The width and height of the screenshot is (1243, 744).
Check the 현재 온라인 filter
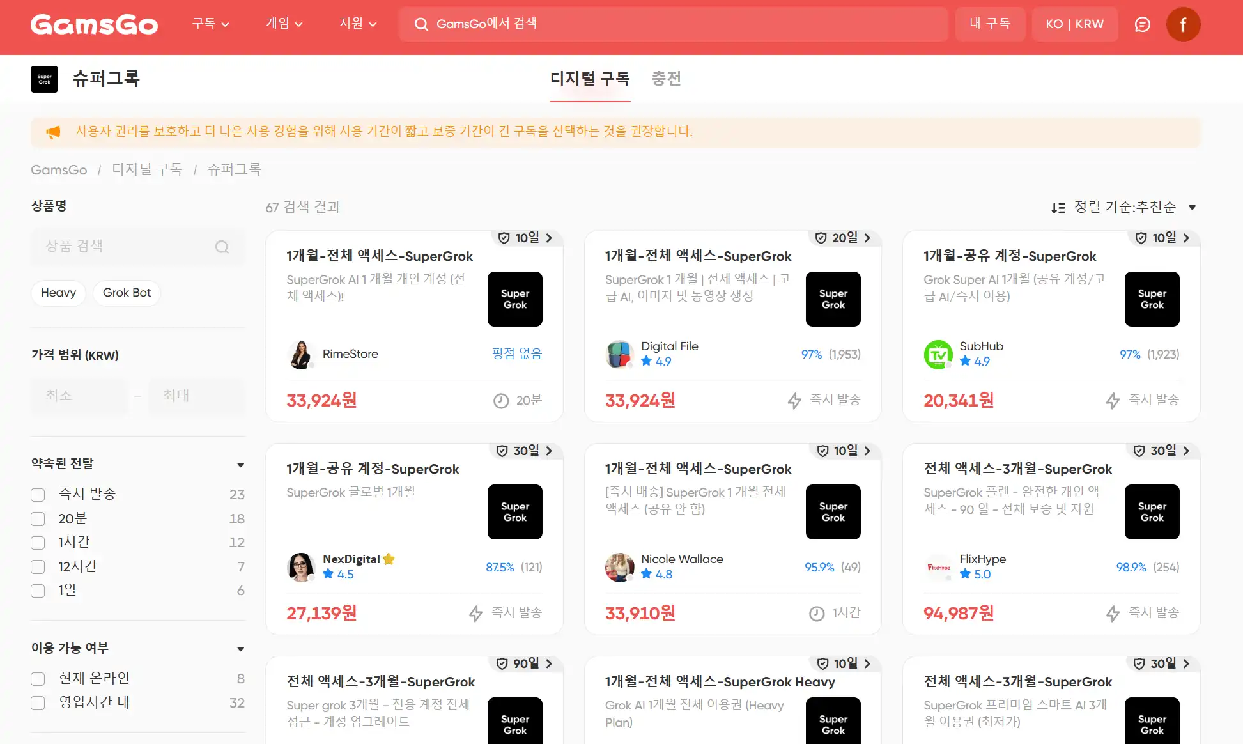38,679
